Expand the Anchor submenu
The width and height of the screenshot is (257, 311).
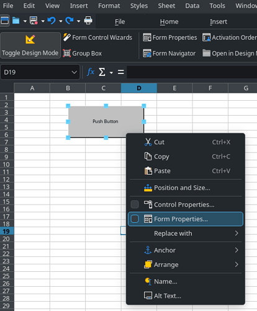[x=186, y=250]
